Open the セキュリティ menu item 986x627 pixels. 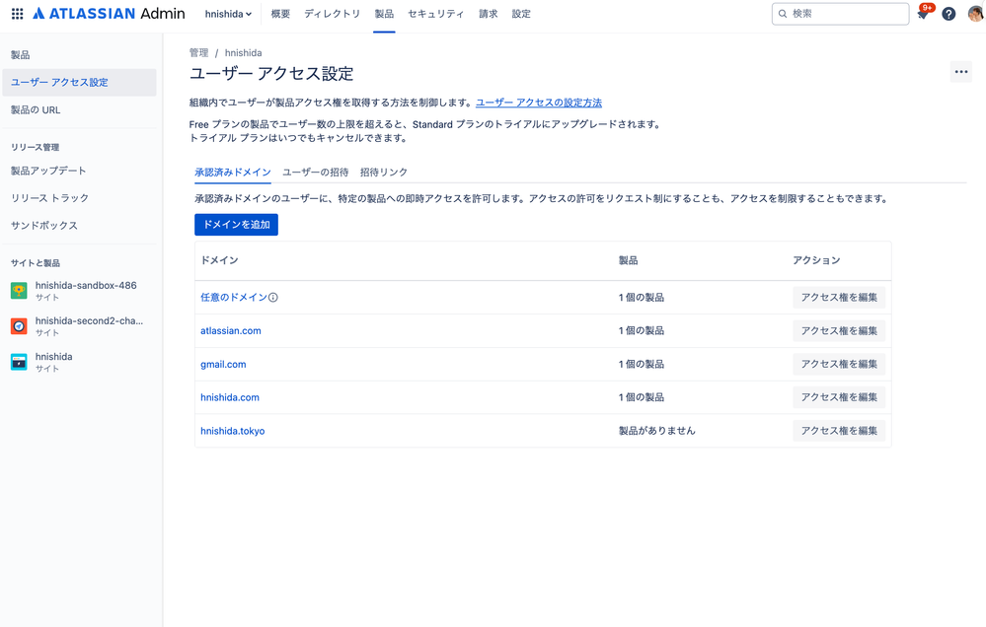435,13
